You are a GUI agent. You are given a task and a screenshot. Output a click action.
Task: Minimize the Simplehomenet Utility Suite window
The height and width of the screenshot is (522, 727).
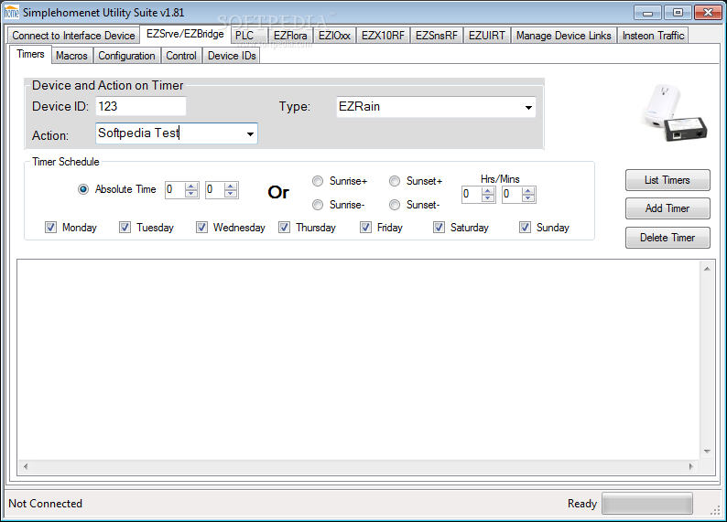click(647, 13)
